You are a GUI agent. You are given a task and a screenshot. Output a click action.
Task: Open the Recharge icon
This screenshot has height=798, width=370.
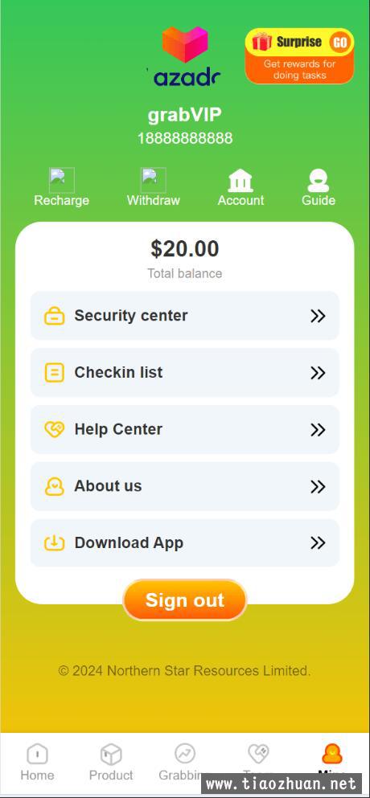[62, 180]
